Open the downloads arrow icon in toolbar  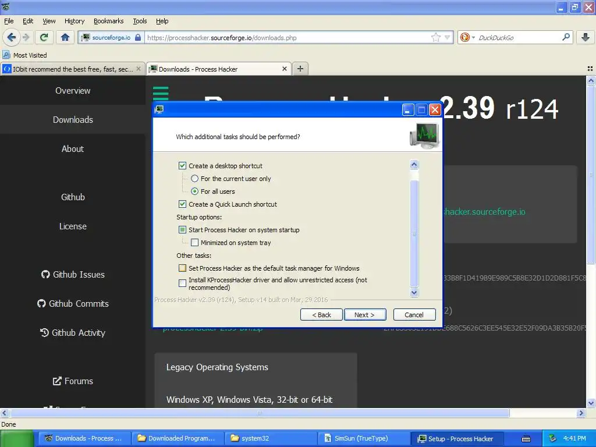(586, 37)
